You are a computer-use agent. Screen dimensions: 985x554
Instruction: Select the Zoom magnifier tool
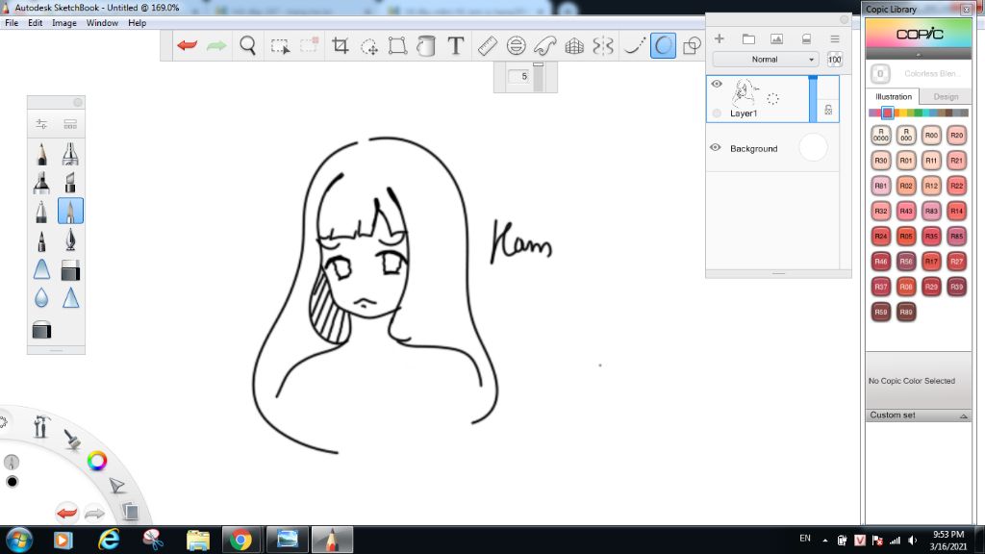(247, 46)
